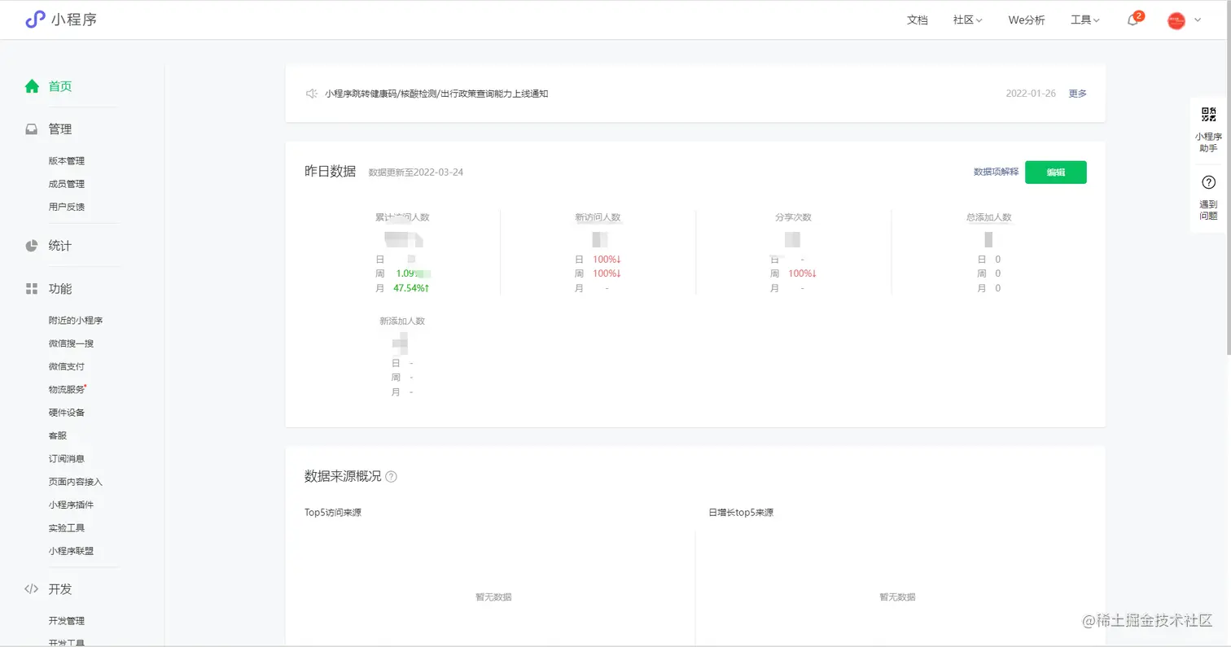Click the Mini Program logo icon
Viewport: 1231px width, 647px height.
35,20
